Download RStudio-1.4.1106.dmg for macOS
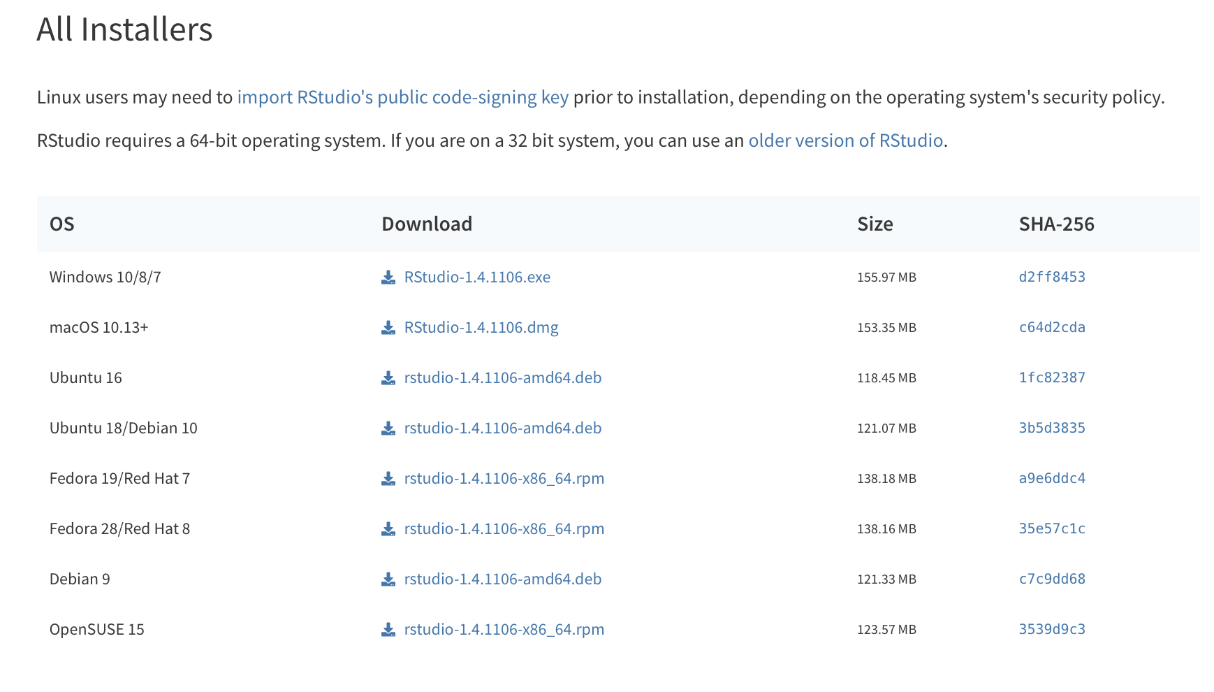Screen dimensions: 1214x692 coord(481,327)
